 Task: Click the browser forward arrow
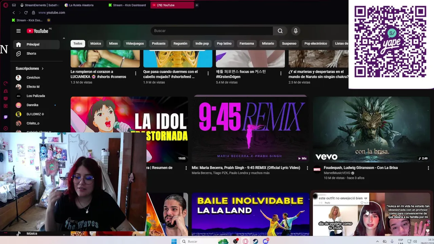coord(20,13)
